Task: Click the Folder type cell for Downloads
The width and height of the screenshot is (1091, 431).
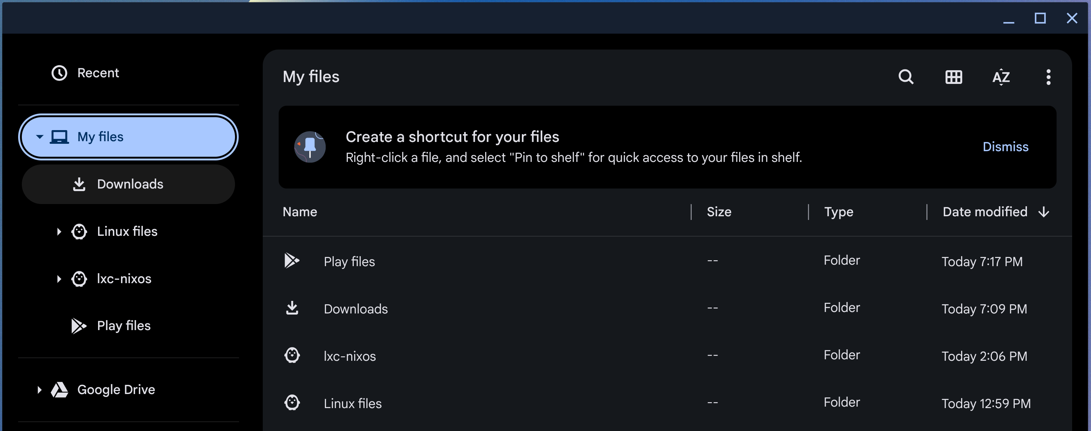Action: [842, 308]
